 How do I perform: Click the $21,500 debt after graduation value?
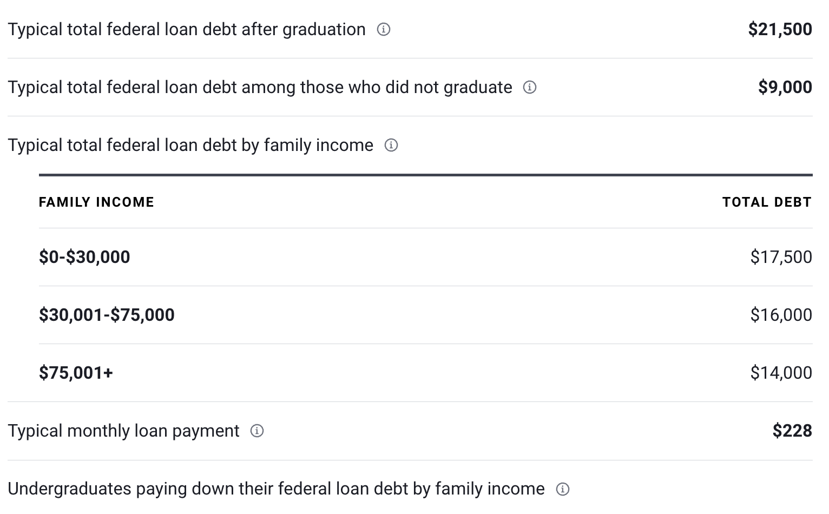point(780,29)
